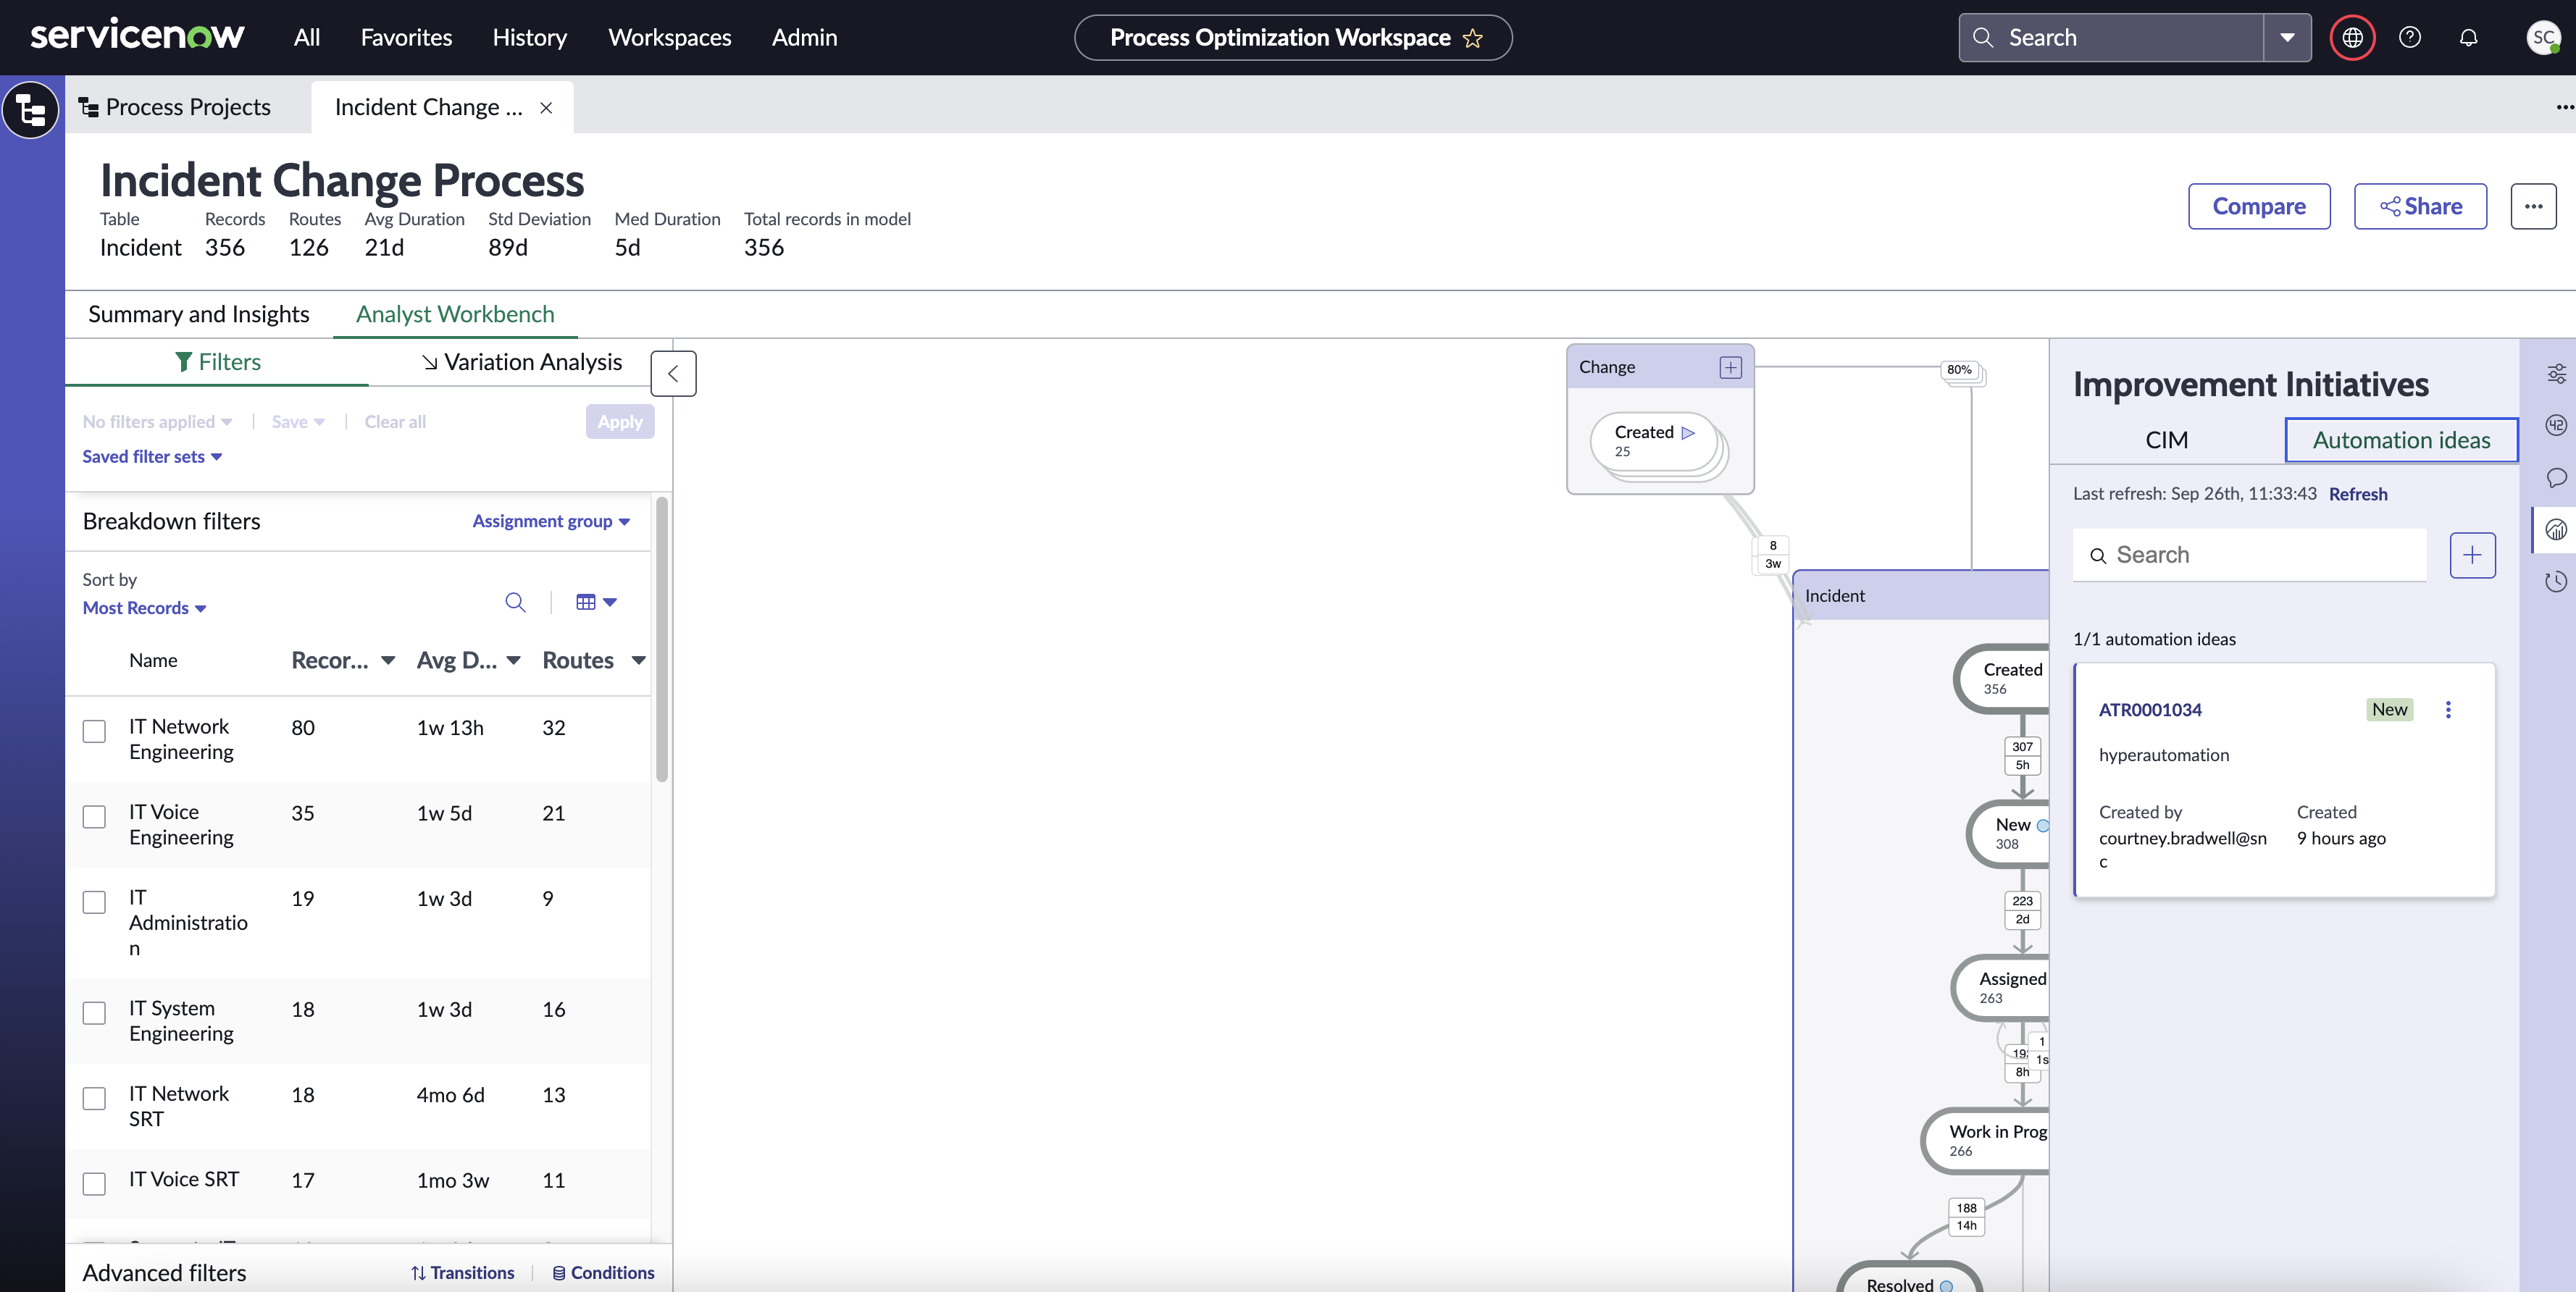The image size is (2576, 1292).
Task: Add a new automation idea with plus button
Action: coord(2472,555)
